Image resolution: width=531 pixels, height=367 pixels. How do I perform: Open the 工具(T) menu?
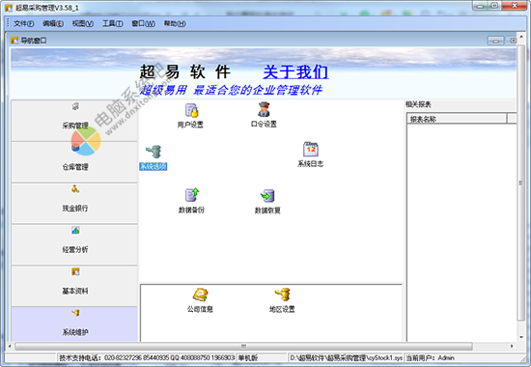click(112, 23)
